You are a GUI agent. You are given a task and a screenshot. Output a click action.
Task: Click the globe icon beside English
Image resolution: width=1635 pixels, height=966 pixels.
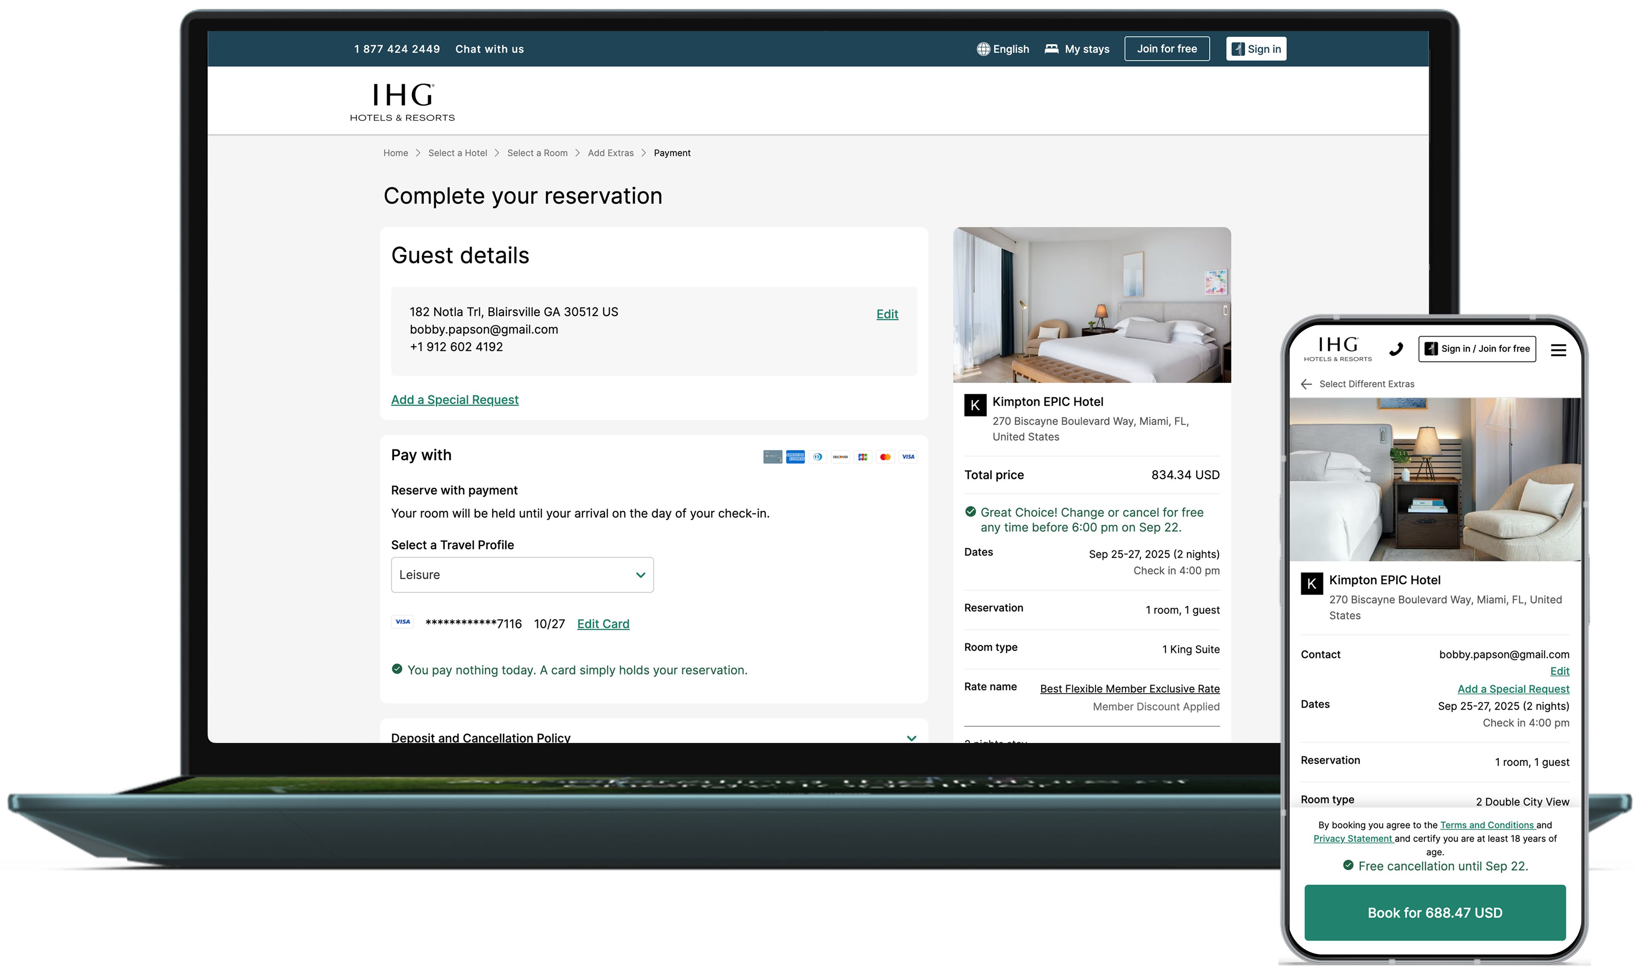tap(983, 49)
